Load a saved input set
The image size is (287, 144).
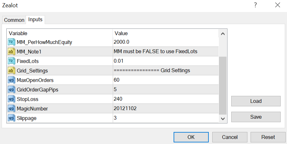coord(256,101)
